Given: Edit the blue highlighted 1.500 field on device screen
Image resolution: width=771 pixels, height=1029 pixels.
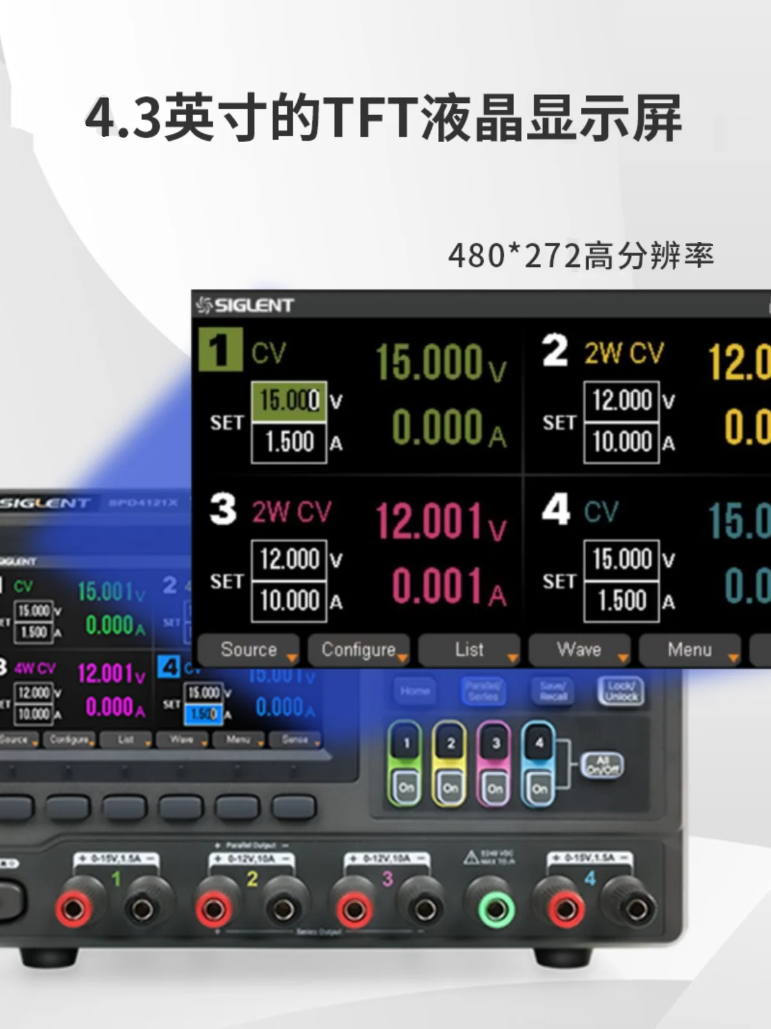Looking at the screenshot, I should [204, 714].
